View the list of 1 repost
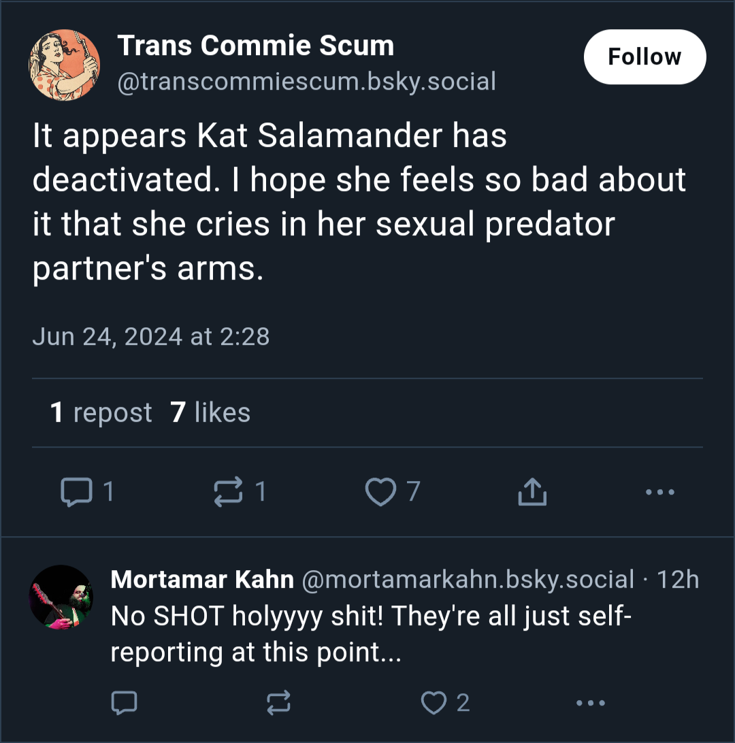This screenshot has height=743, width=735. (101, 412)
